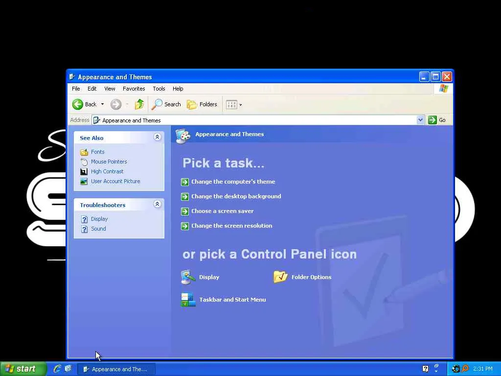The image size is (501, 376).
Task: Choose Change the computer's theme task
Action: point(233,182)
